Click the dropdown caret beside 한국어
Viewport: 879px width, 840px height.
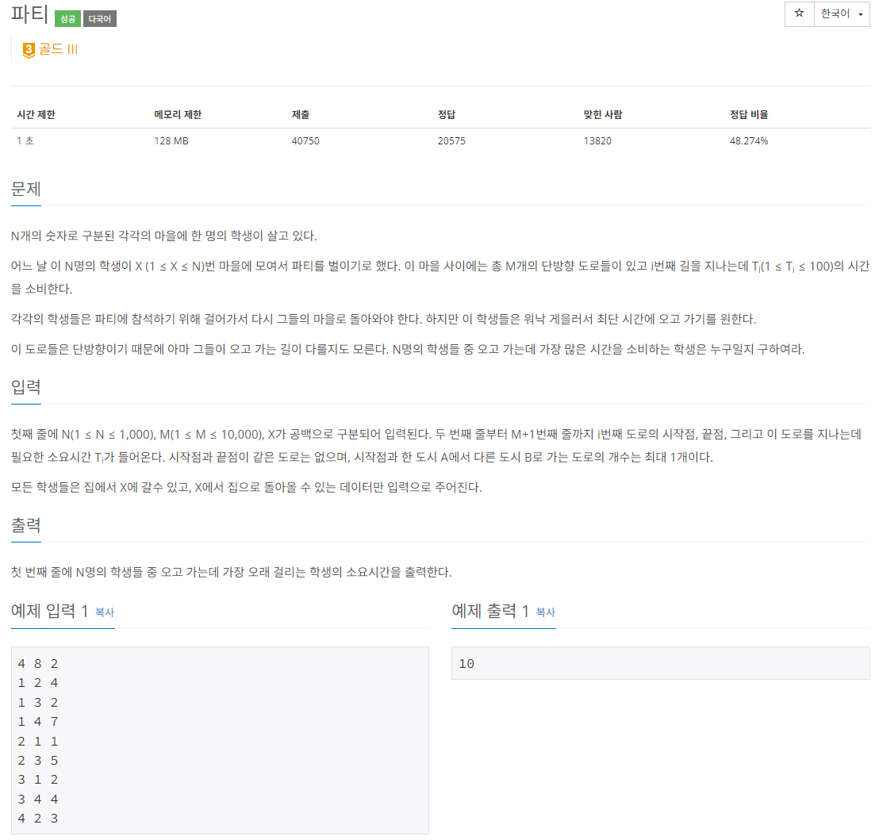pos(861,14)
